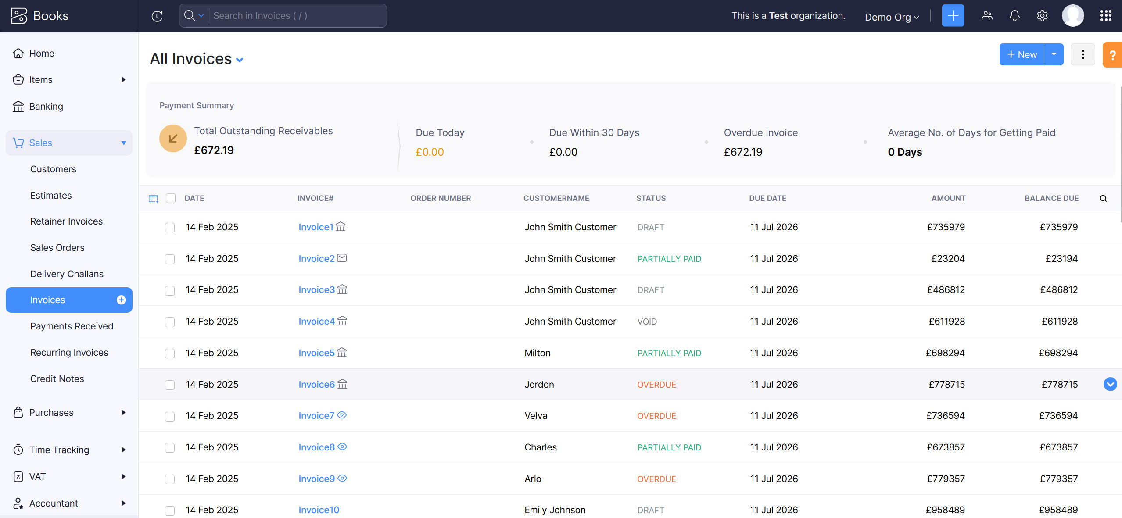Click the New invoice button
1122x518 pixels.
click(1022, 54)
